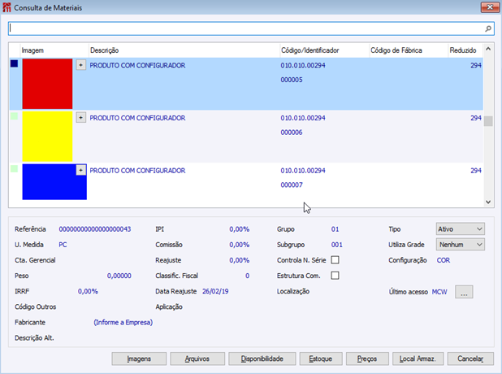This screenshot has width=502, height=374.
Task: Click the magnifier search icon
Action: 488,28
